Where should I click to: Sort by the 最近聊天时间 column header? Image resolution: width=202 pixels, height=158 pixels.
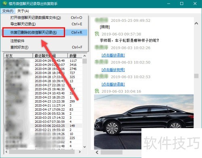50,56
